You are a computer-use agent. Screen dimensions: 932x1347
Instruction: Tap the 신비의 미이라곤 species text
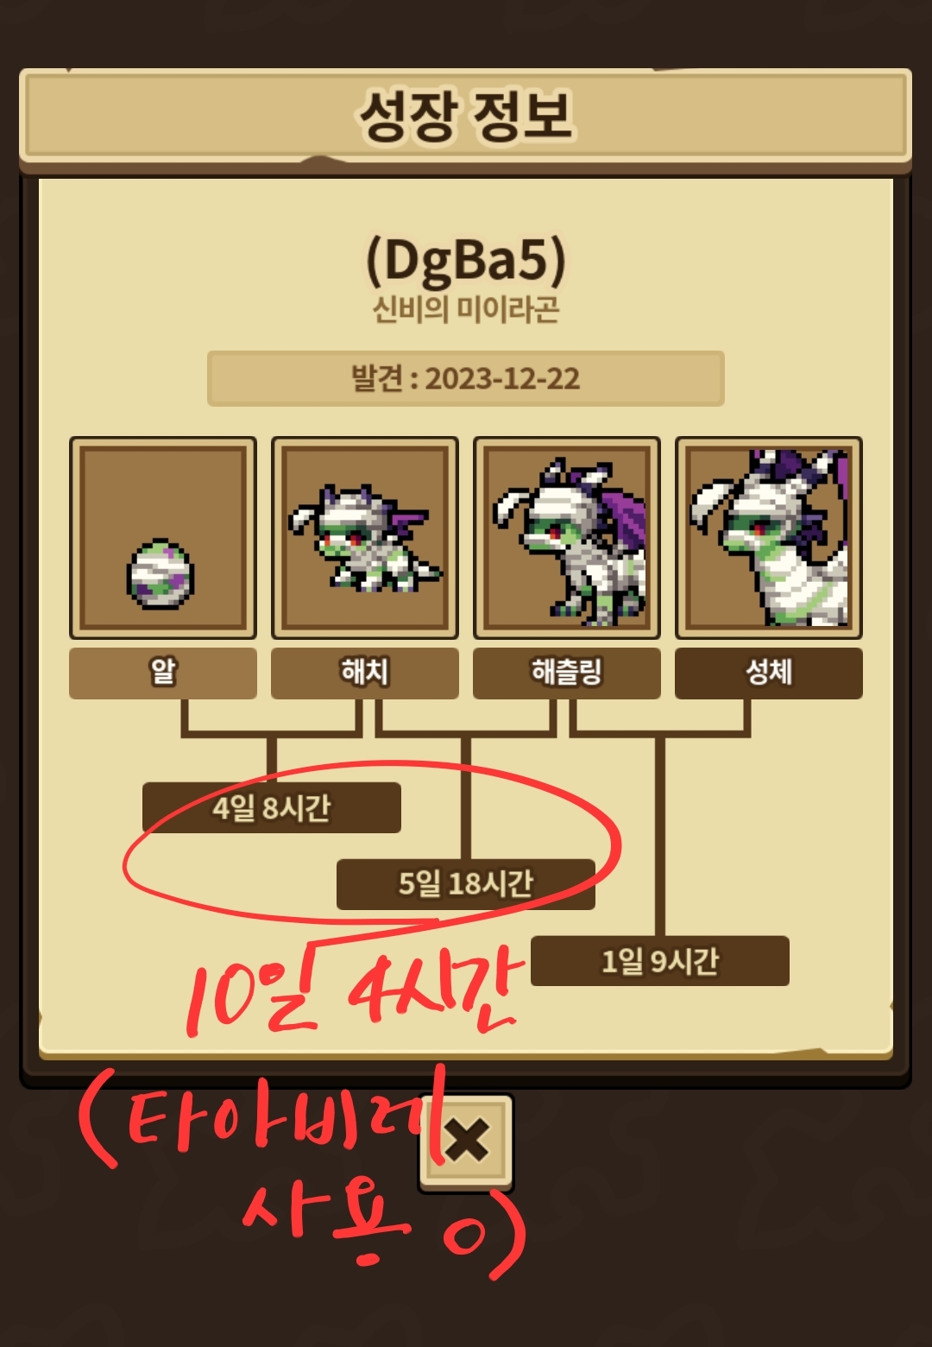coord(466,309)
